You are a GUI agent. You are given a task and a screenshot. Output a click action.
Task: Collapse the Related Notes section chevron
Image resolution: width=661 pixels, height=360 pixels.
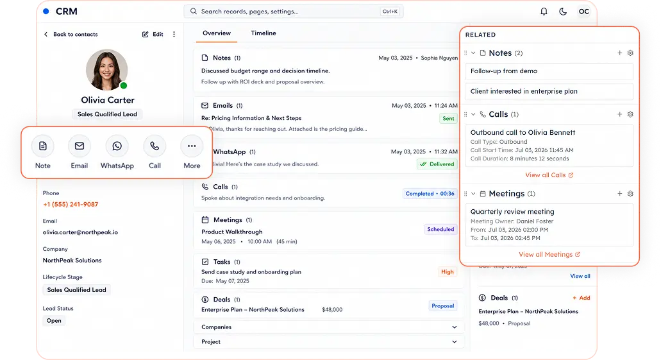coord(473,53)
